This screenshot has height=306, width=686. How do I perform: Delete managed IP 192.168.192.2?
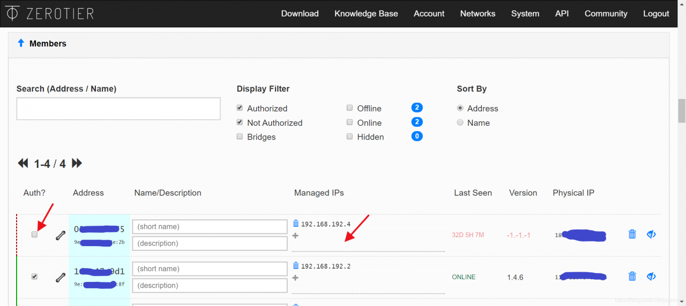click(x=296, y=266)
